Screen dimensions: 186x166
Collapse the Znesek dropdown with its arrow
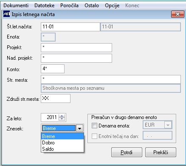(x=79, y=128)
